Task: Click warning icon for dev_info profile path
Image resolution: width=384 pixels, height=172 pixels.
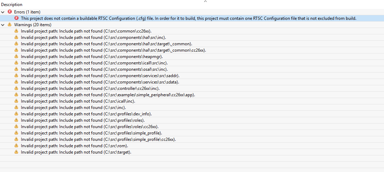Action: [x=16, y=114]
